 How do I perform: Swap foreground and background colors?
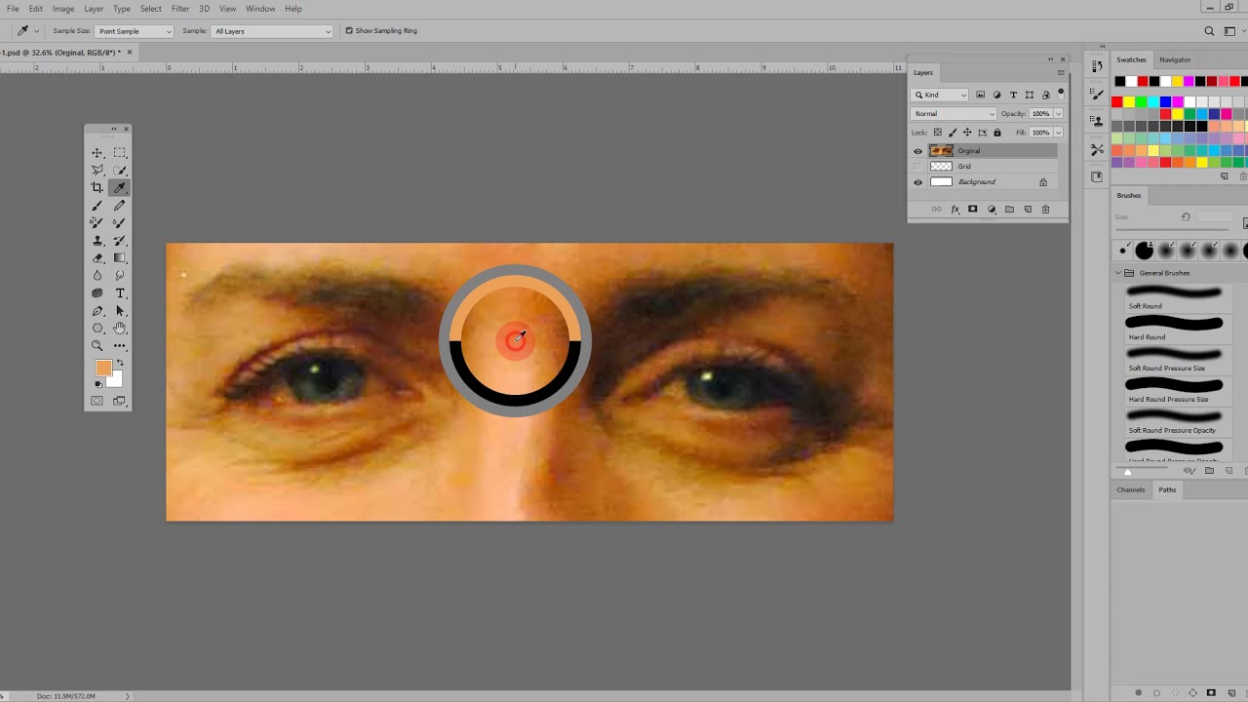pyautogui.click(x=120, y=363)
